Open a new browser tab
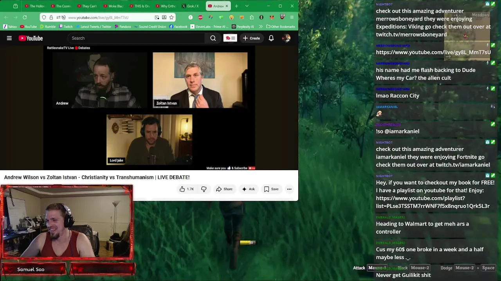 tap(236, 6)
